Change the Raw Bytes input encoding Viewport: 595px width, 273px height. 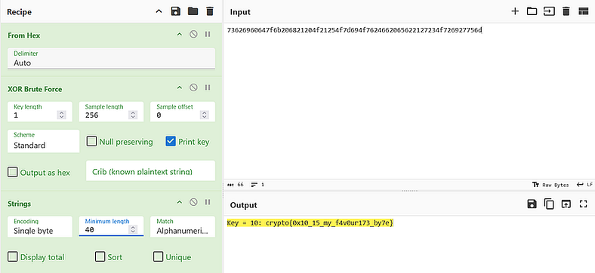[550, 185]
